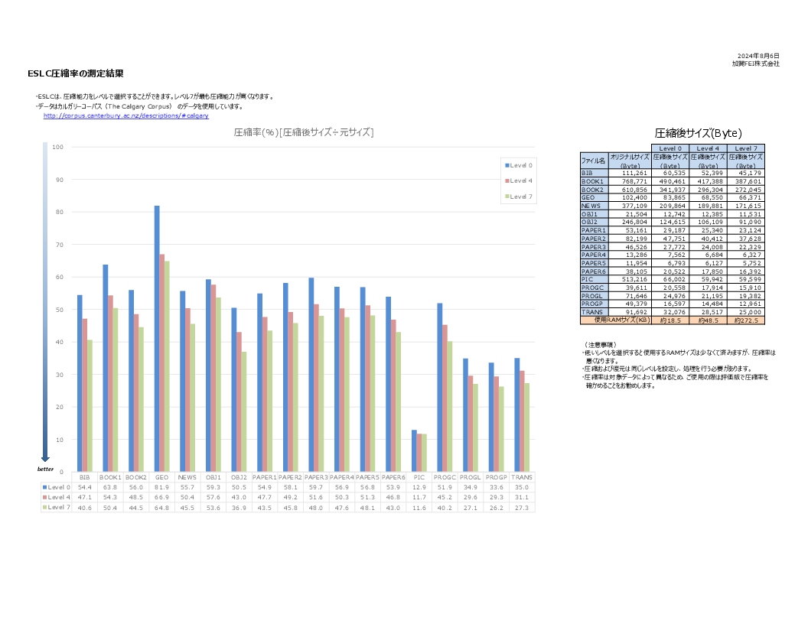Screen dimensions: 808x624
Task: Select the オリジナルサイズ column header
Action: pos(630,161)
